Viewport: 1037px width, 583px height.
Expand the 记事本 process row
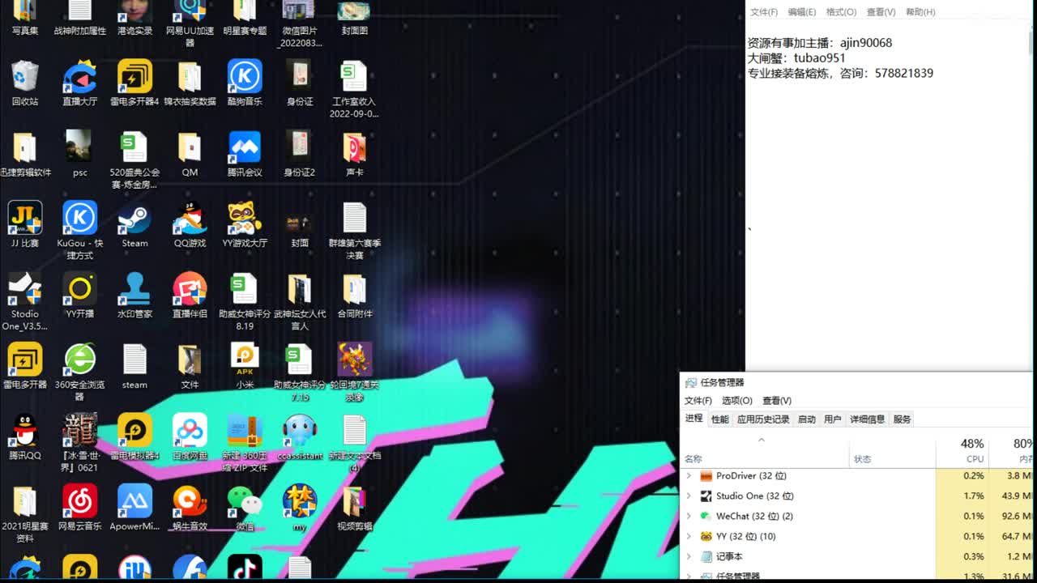click(x=689, y=557)
